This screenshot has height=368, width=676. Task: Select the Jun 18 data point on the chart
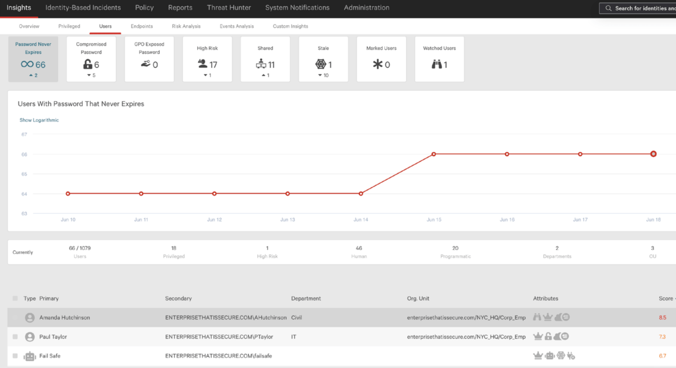(x=653, y=154)
